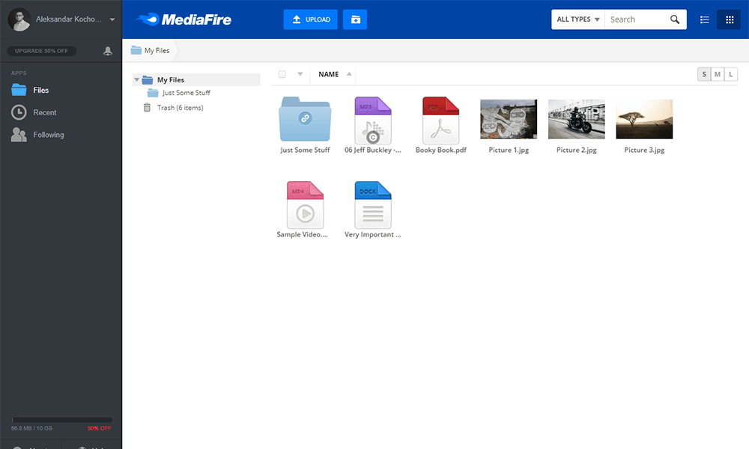Collapse the My Files tree node
Screen dimensions: 749x449
point(136,79)
